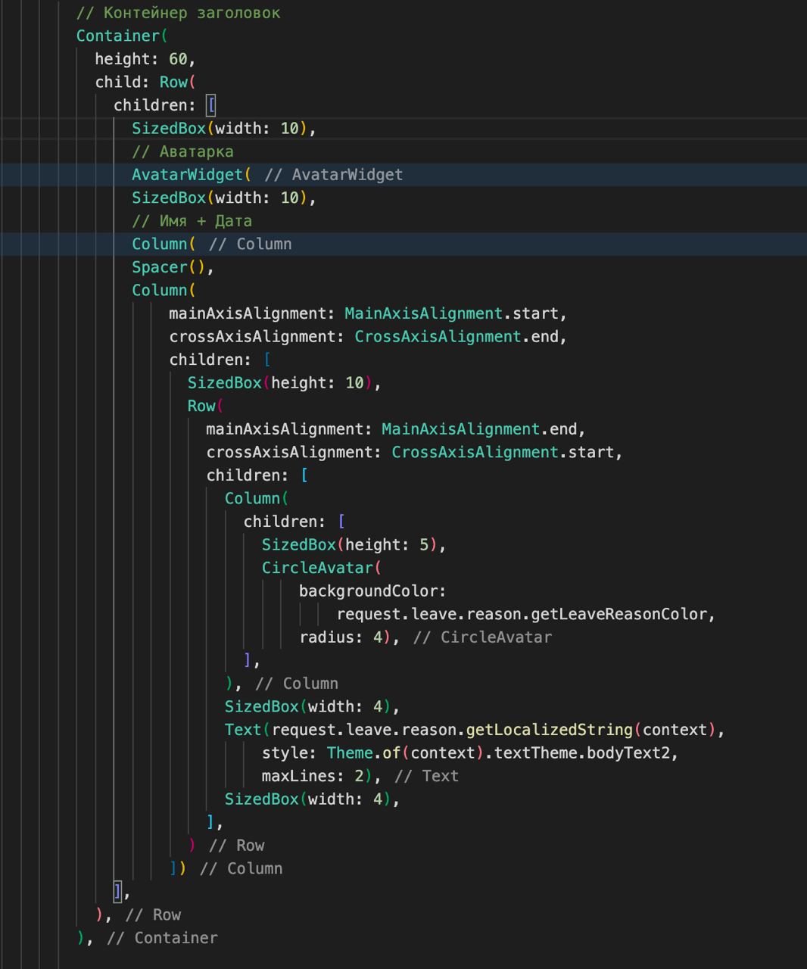Viewport: 807px width, 969px height.
Task: Click 'getLocalizedString' method call
Action: (x=549, y=730)
